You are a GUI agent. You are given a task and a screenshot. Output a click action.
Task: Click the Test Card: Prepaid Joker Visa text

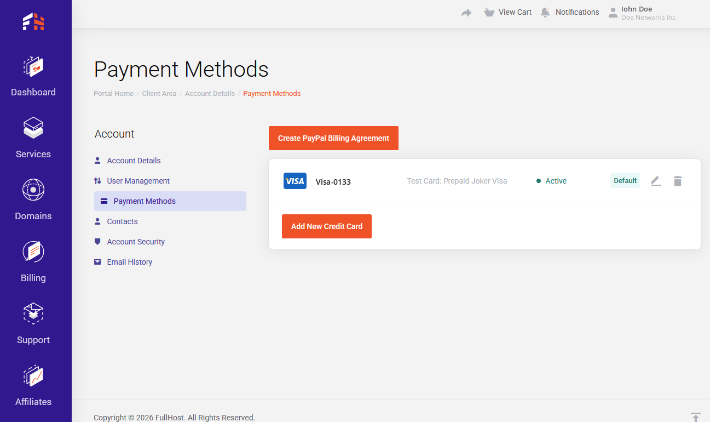457,181
